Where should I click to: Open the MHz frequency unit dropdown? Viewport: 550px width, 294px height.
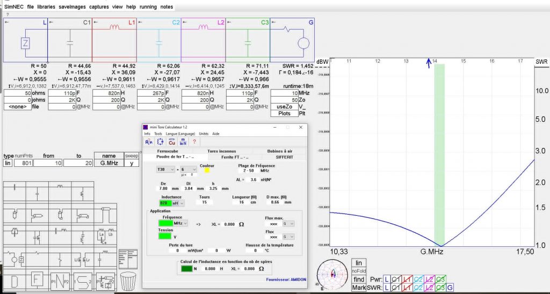[180, 223]
